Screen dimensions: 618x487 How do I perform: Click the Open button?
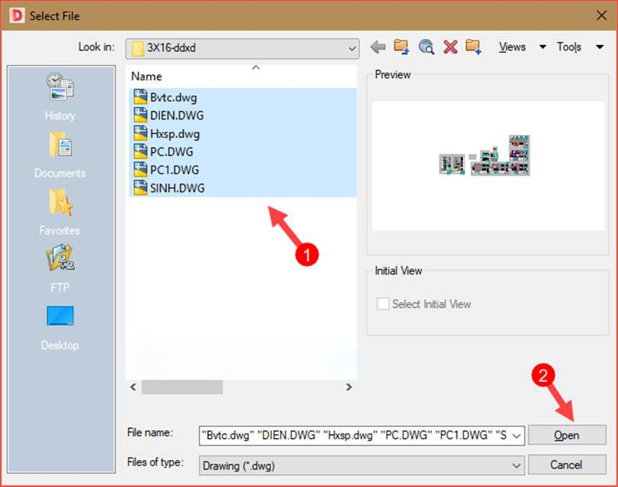[x=567, y=435]
